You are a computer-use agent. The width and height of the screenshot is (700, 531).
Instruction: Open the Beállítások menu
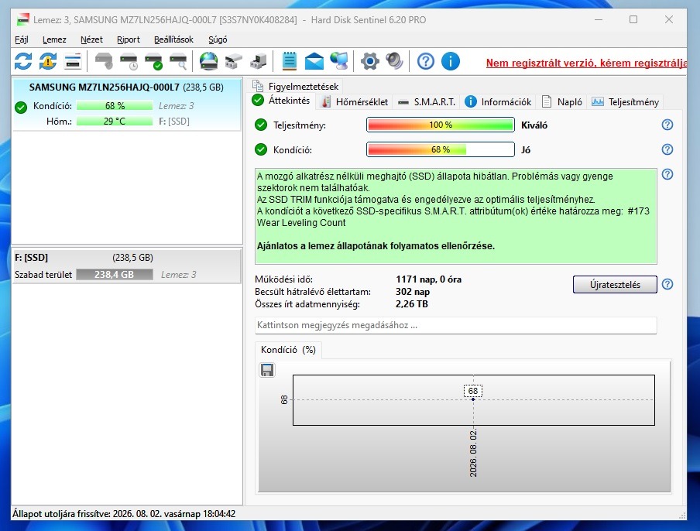(173, 39)
